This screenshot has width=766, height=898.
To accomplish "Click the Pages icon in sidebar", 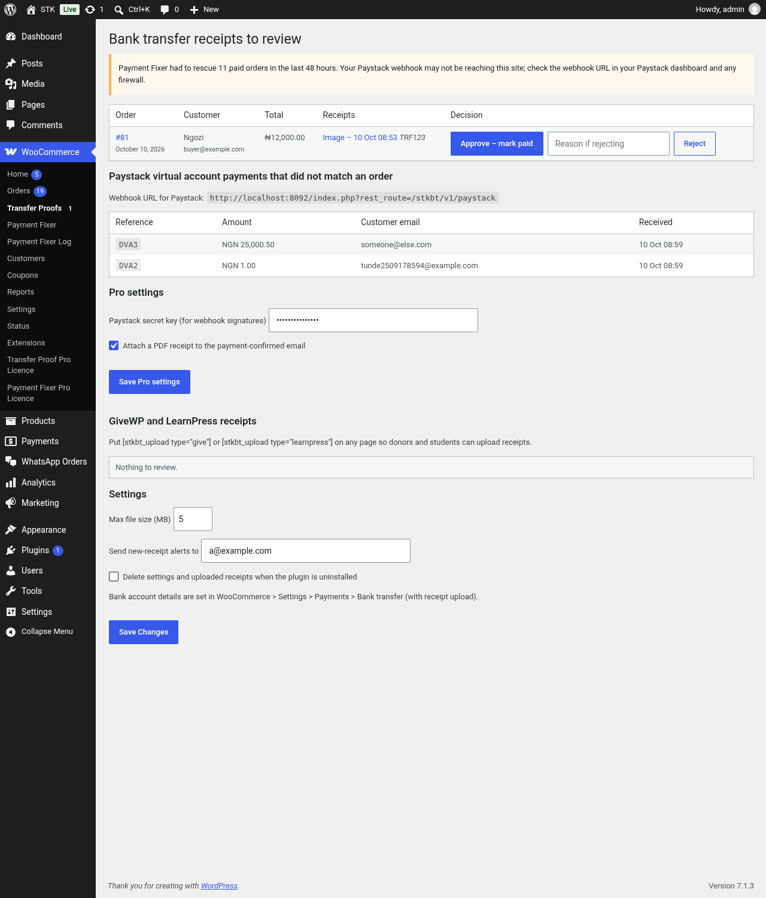I will [x=11, y=105].
